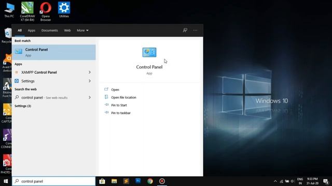Switch to the Web search tab

[67, 30]
